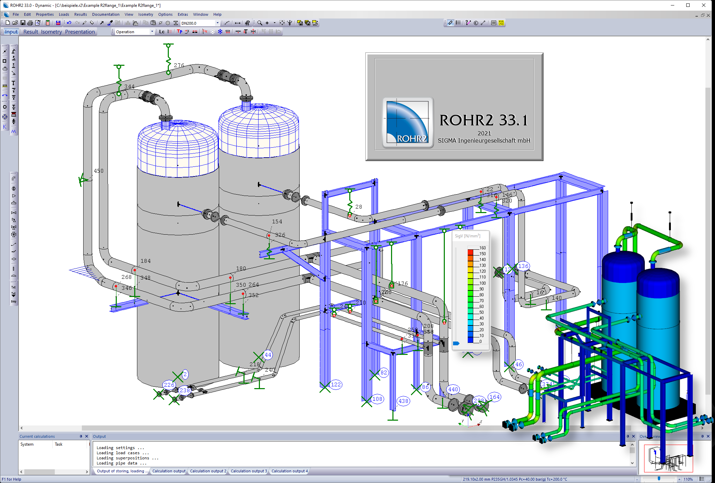Open the Isometry menu
The image size is (715, 483).
146,14
